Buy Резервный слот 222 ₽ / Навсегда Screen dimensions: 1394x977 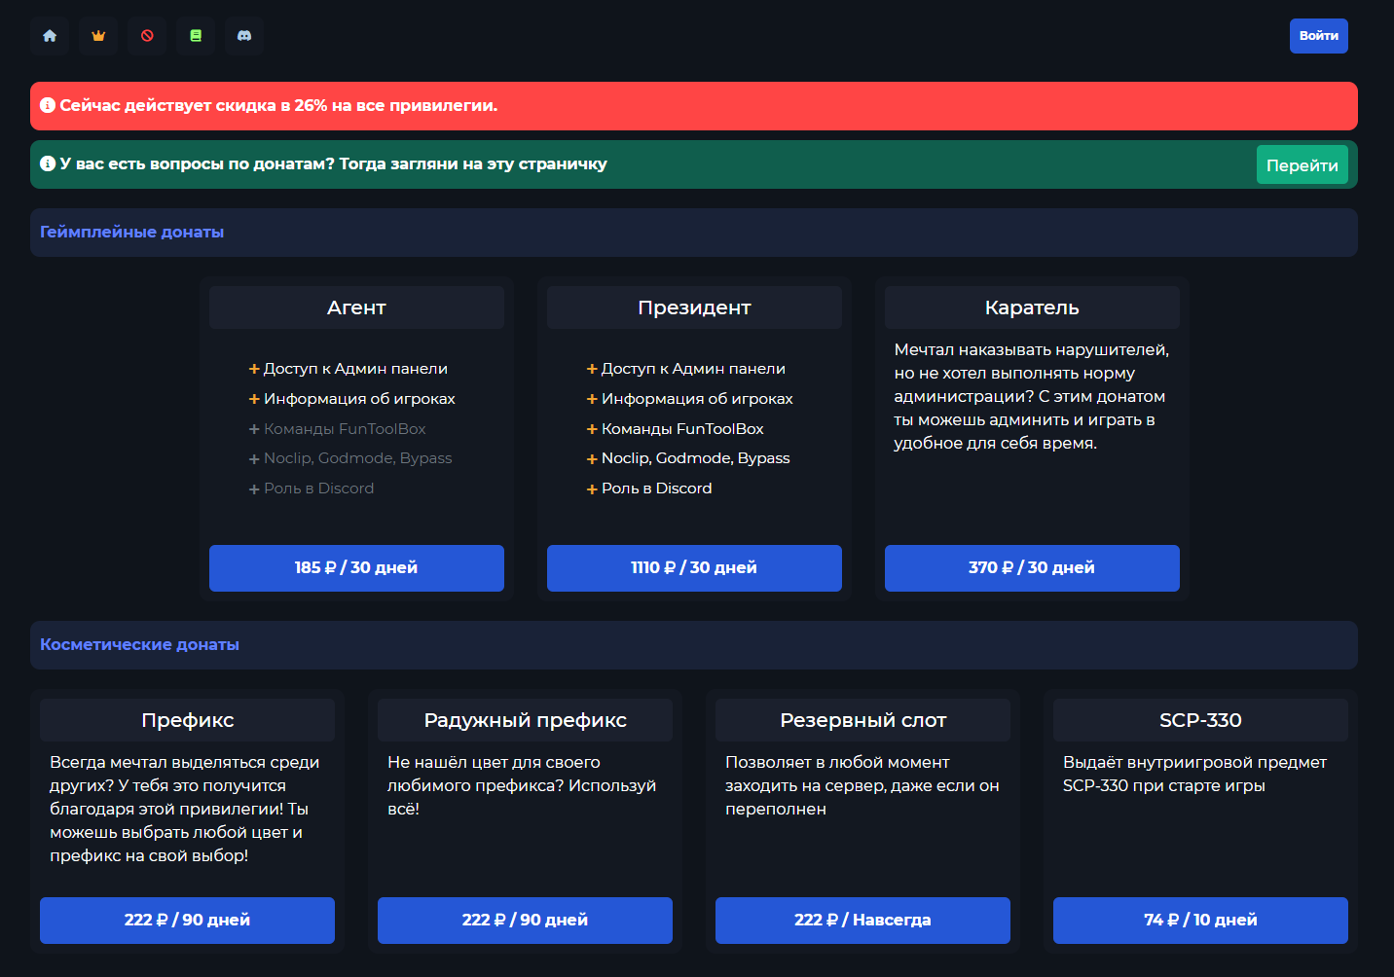[x=862, y=920]
